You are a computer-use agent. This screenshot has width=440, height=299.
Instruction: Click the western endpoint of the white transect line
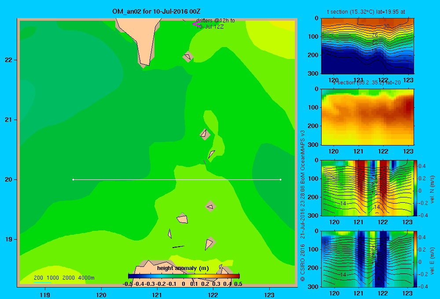click(x=73, y=179)
